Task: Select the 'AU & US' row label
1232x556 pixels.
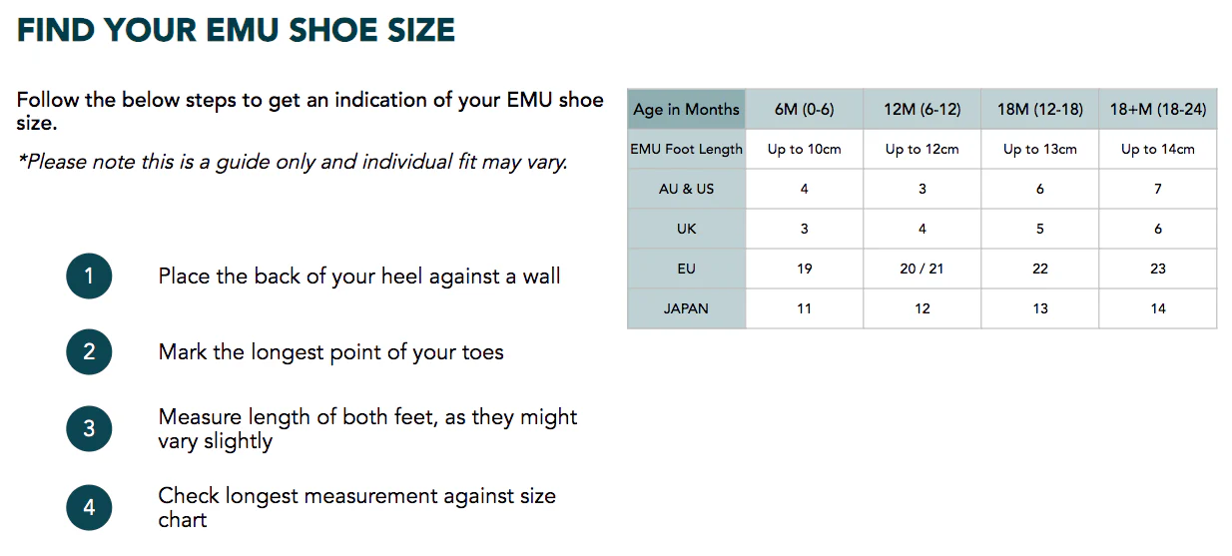Action: [686, 189]
